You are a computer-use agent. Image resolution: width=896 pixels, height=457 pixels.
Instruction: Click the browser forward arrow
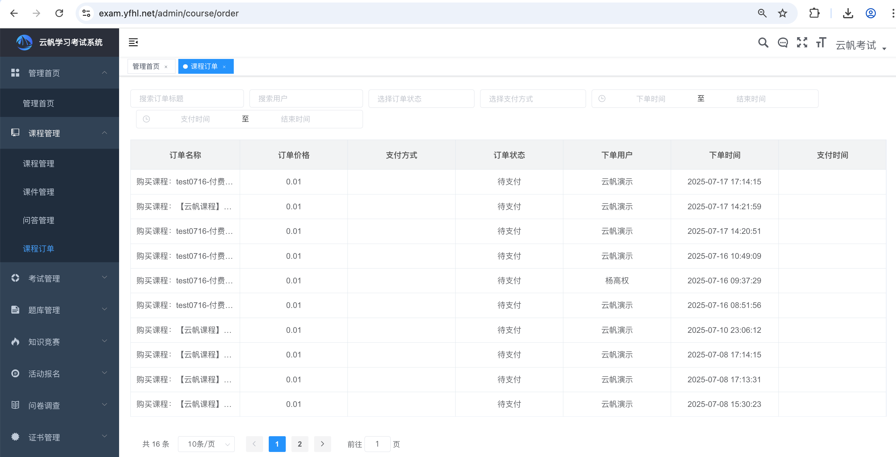[x=37, y=13]
